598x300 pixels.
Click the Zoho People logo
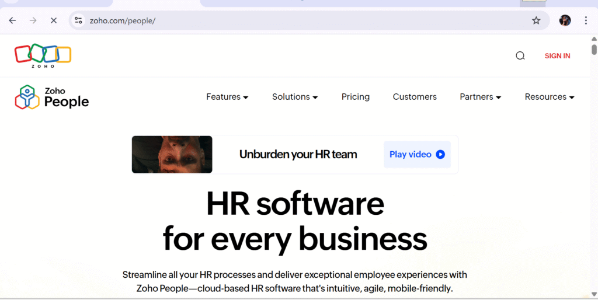click(x=52, y=97)
